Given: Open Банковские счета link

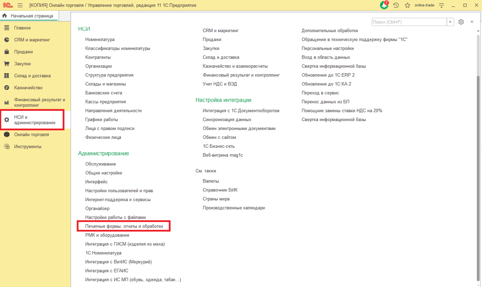Looking at the screenshot, I should click(x=104, y=93).
